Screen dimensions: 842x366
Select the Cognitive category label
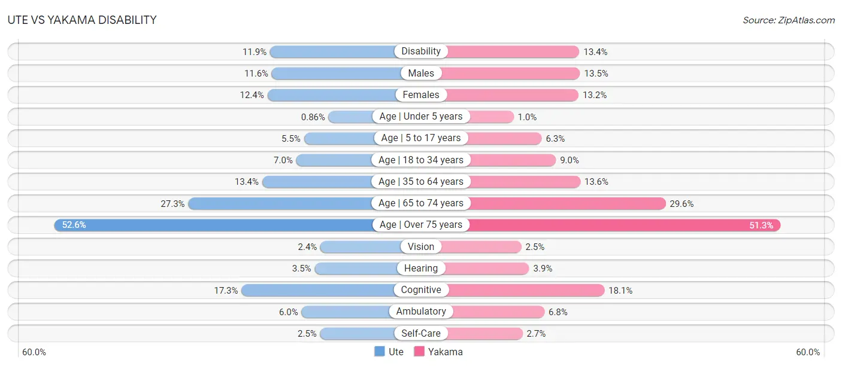pyautogui.click(x=421, y=290)
